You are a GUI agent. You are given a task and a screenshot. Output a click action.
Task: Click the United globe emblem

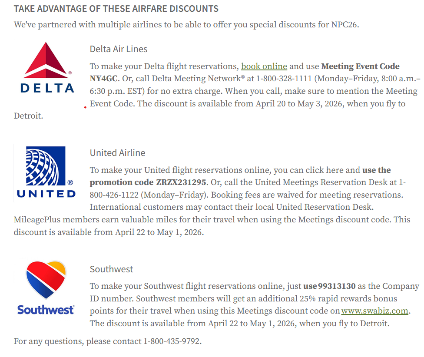click(x=46, y=166)
